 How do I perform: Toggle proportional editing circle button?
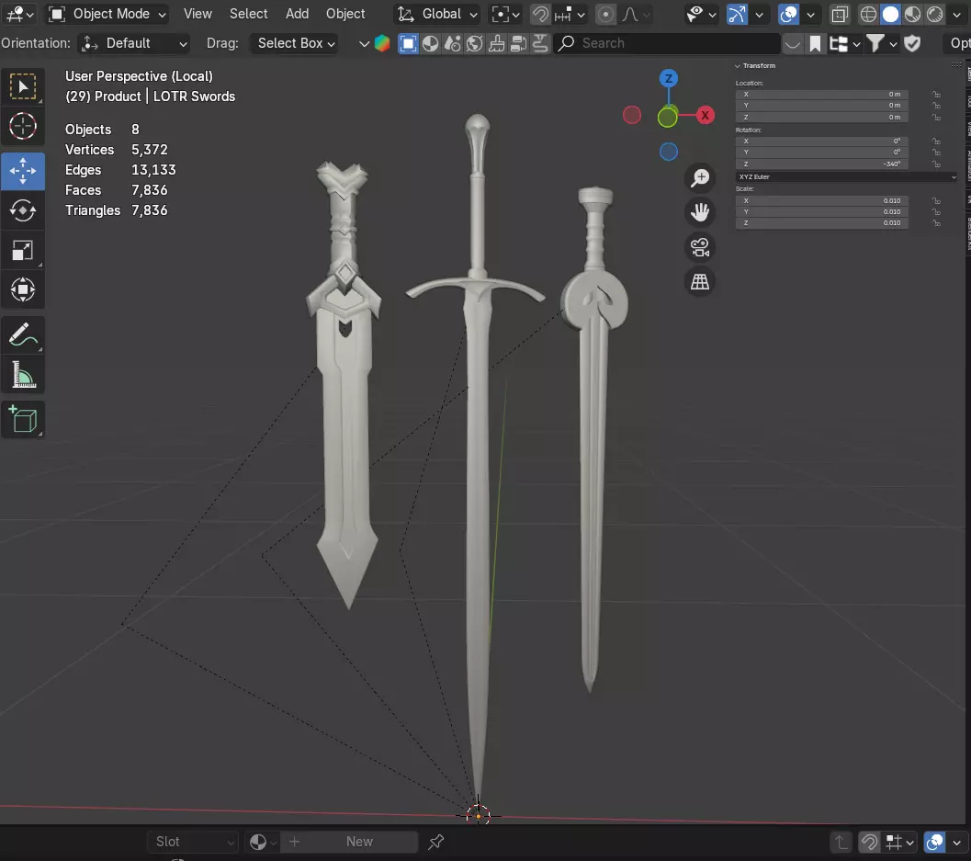coord(605,14)
